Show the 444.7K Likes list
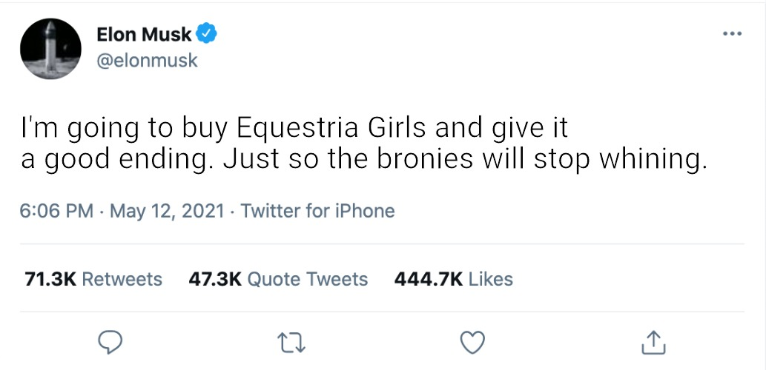 click(453, 279)
